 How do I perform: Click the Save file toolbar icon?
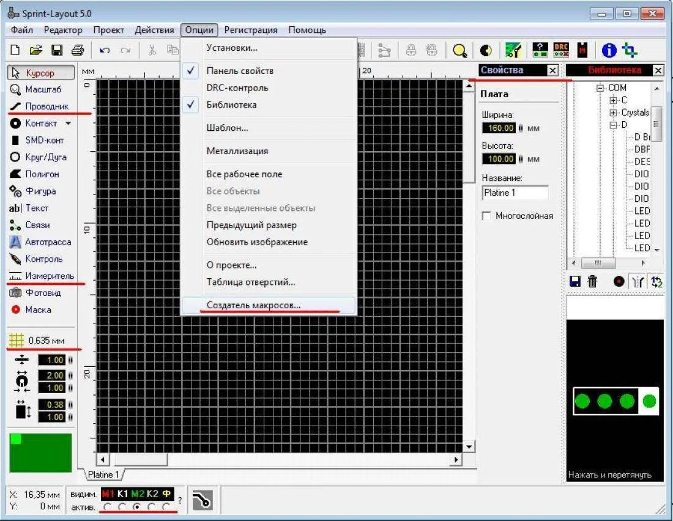pyautogui.click(x=56, y=50)
